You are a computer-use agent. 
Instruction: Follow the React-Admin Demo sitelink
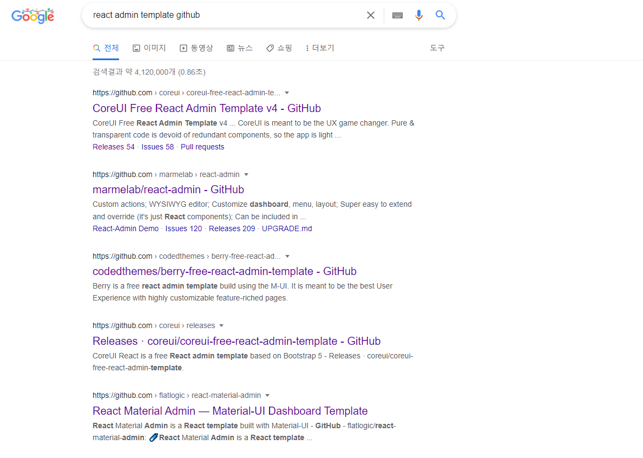[x=126, y=229]
